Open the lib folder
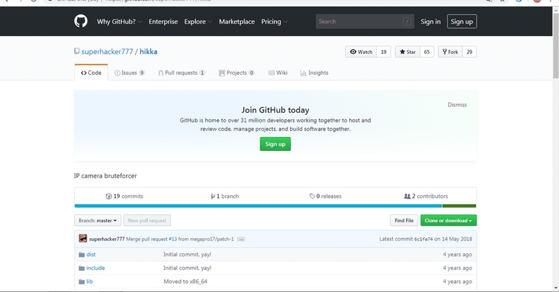This screenshot has height=292, width=559. click(x=89, y=282)
